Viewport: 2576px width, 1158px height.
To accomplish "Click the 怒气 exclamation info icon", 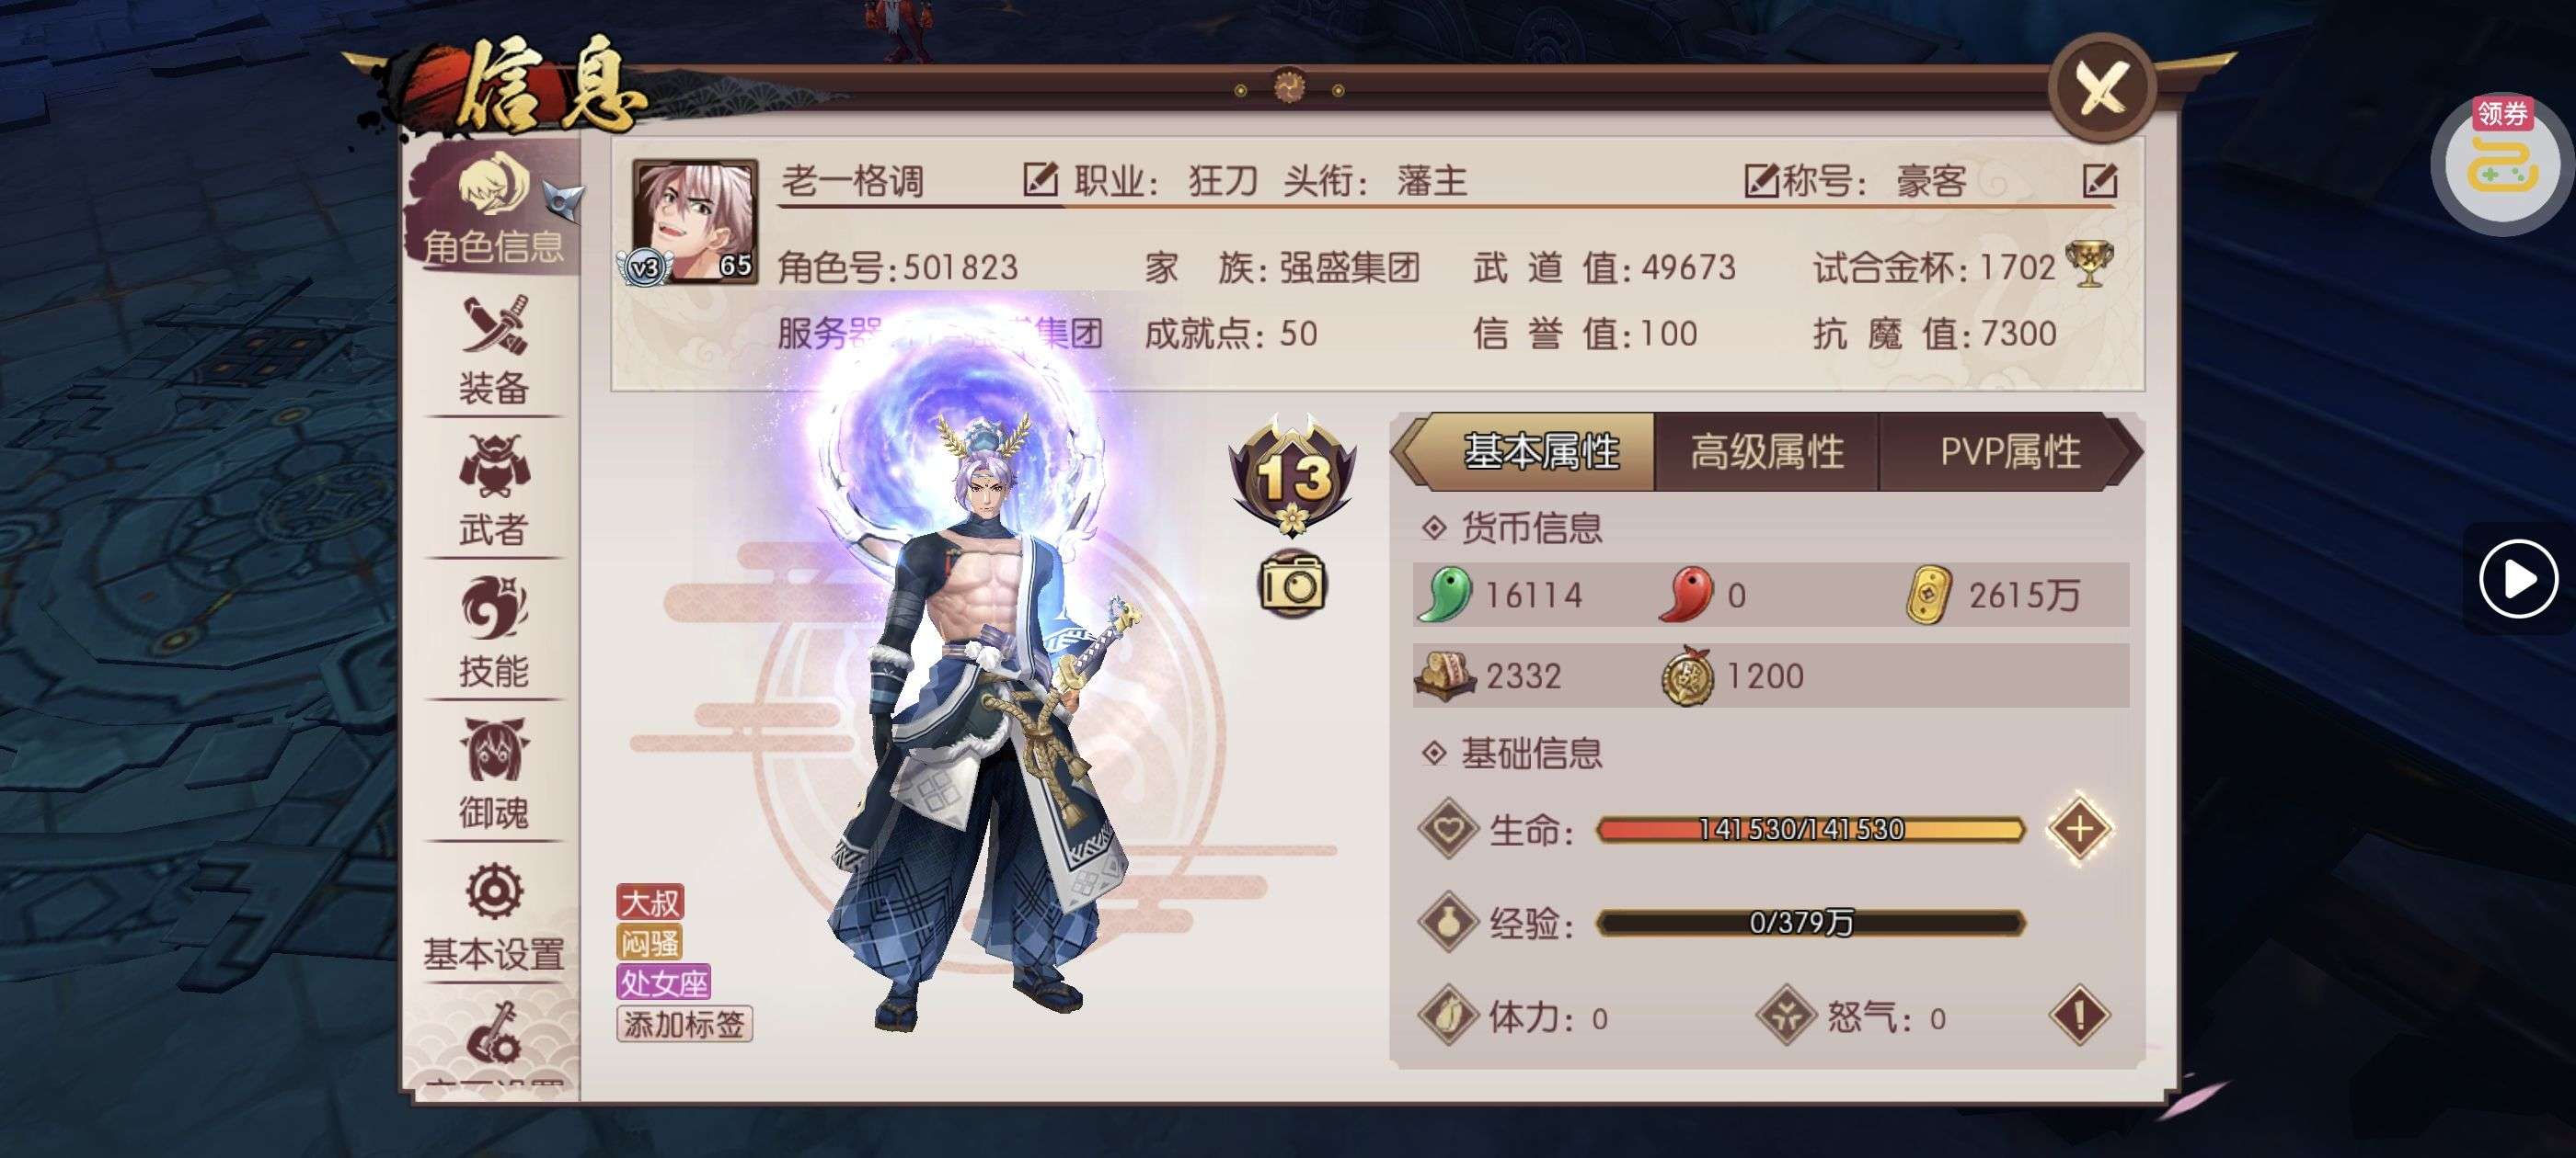I will [x=2079, y=1016].
